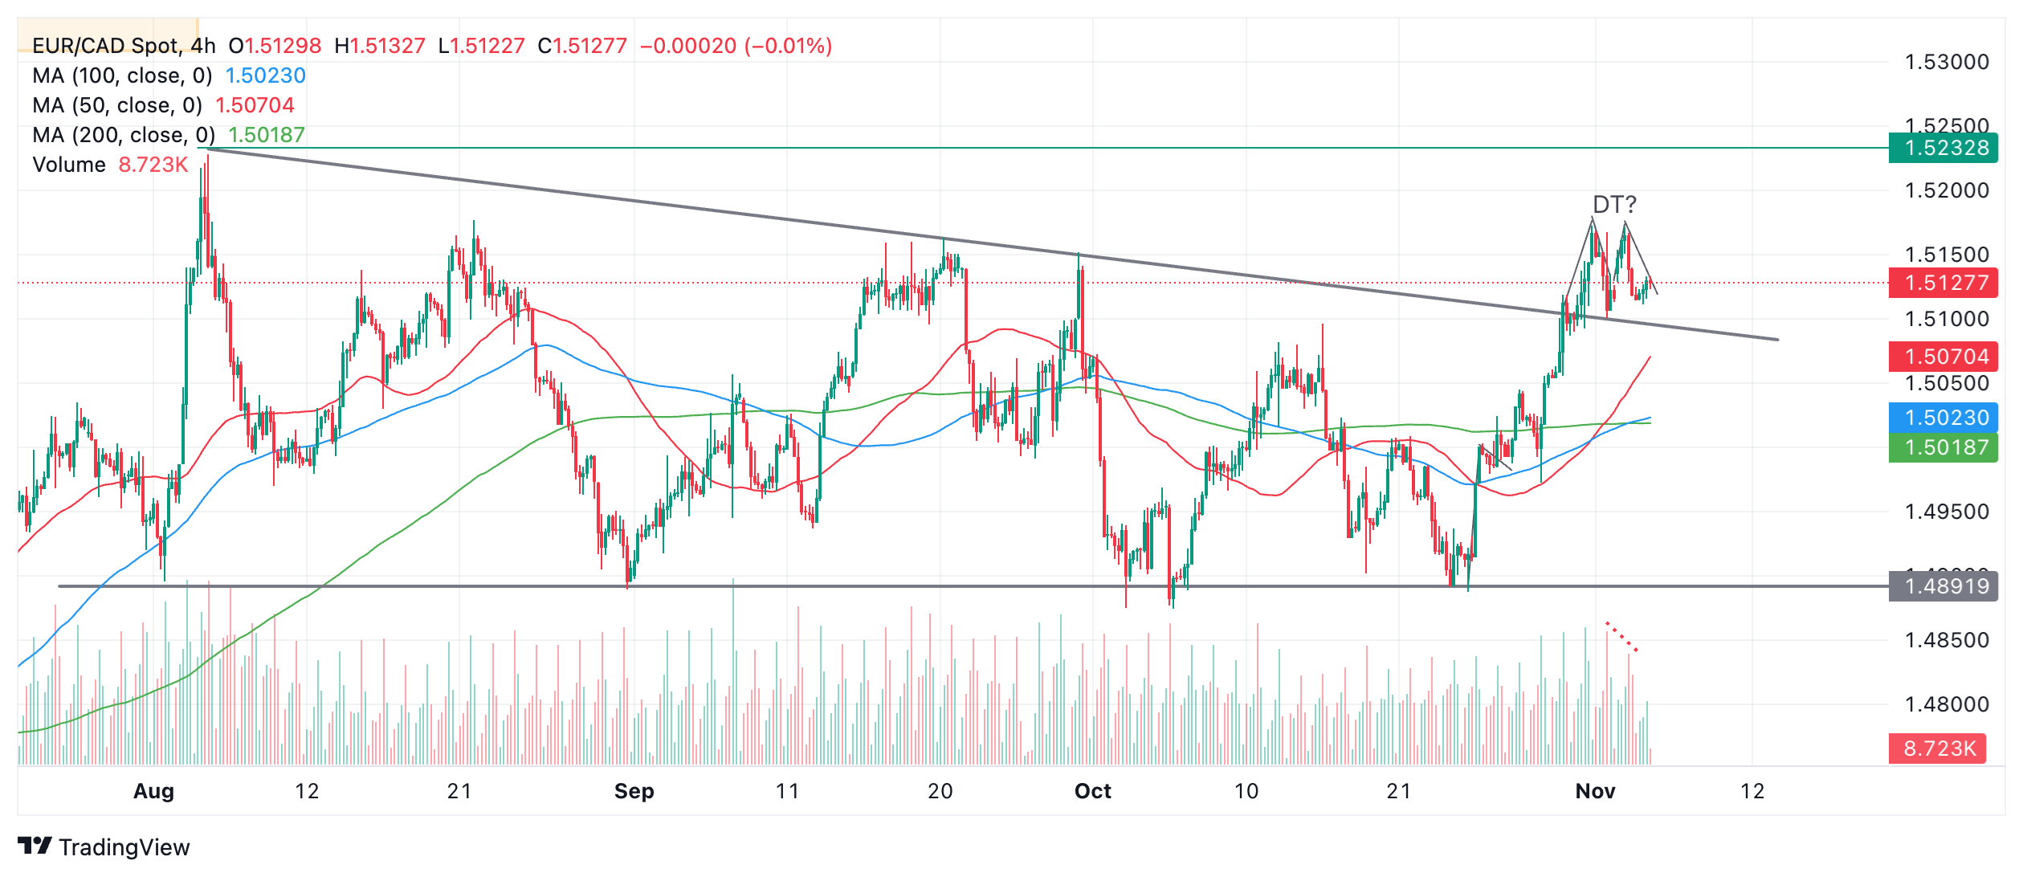
Task: Select the MA (100, close, 0) indicator legend
Action: tap(169, 75)
